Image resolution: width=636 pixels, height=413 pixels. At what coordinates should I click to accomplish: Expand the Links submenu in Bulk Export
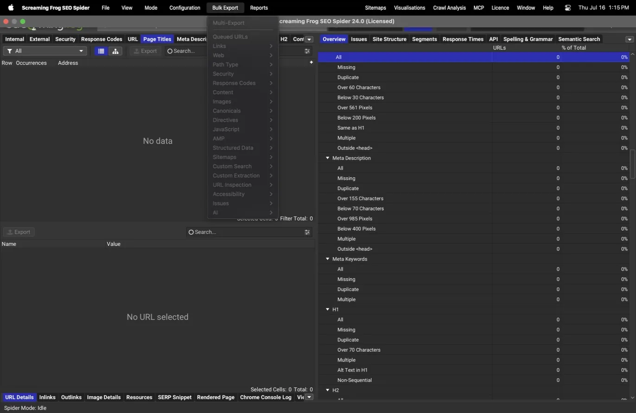coord(242,46)
